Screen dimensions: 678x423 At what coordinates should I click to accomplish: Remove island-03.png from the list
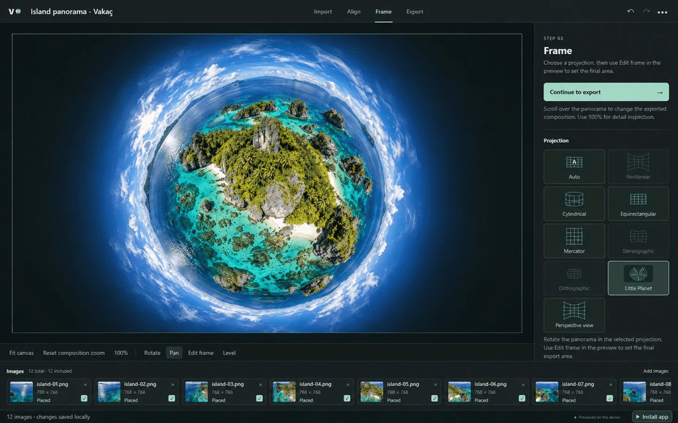click(260, 385)
